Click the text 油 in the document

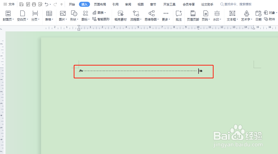point(201,71)
